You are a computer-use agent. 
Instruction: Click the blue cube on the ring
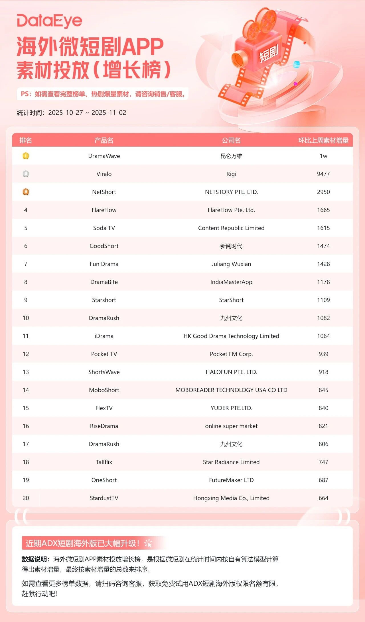pyautogui.click(x=297, y=64)
